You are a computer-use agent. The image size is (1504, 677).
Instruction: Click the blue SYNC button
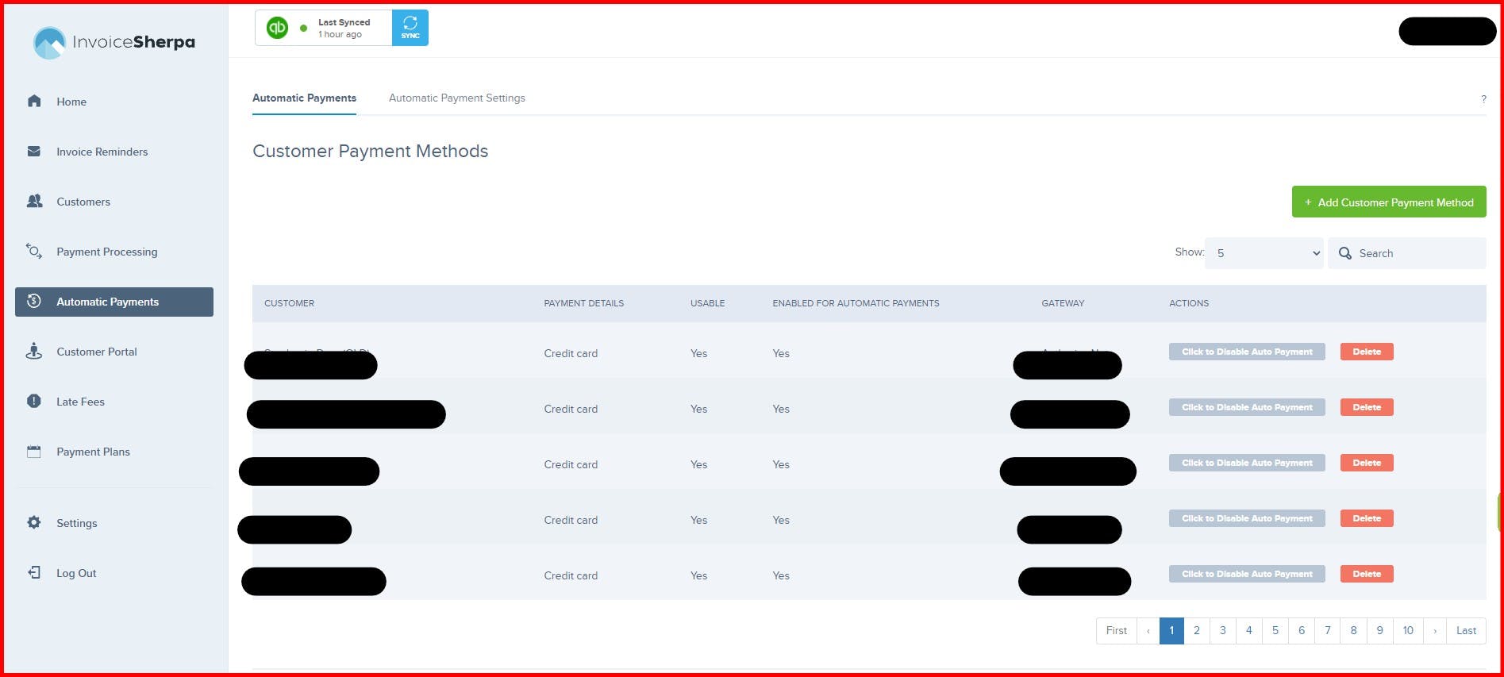410,28
